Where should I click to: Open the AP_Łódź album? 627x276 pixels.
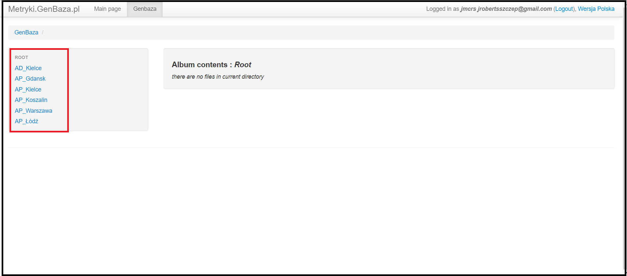(x=26, y=121)
